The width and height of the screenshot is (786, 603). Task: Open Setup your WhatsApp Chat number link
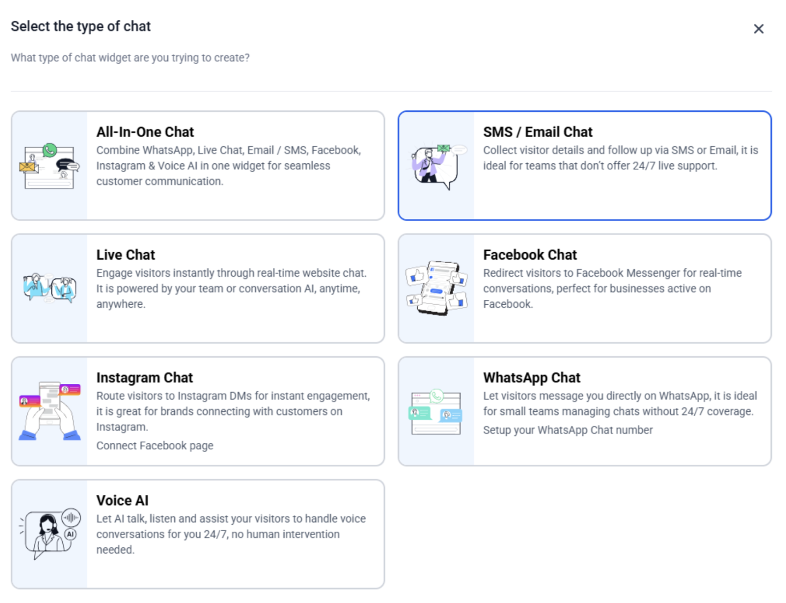(567, 430)
